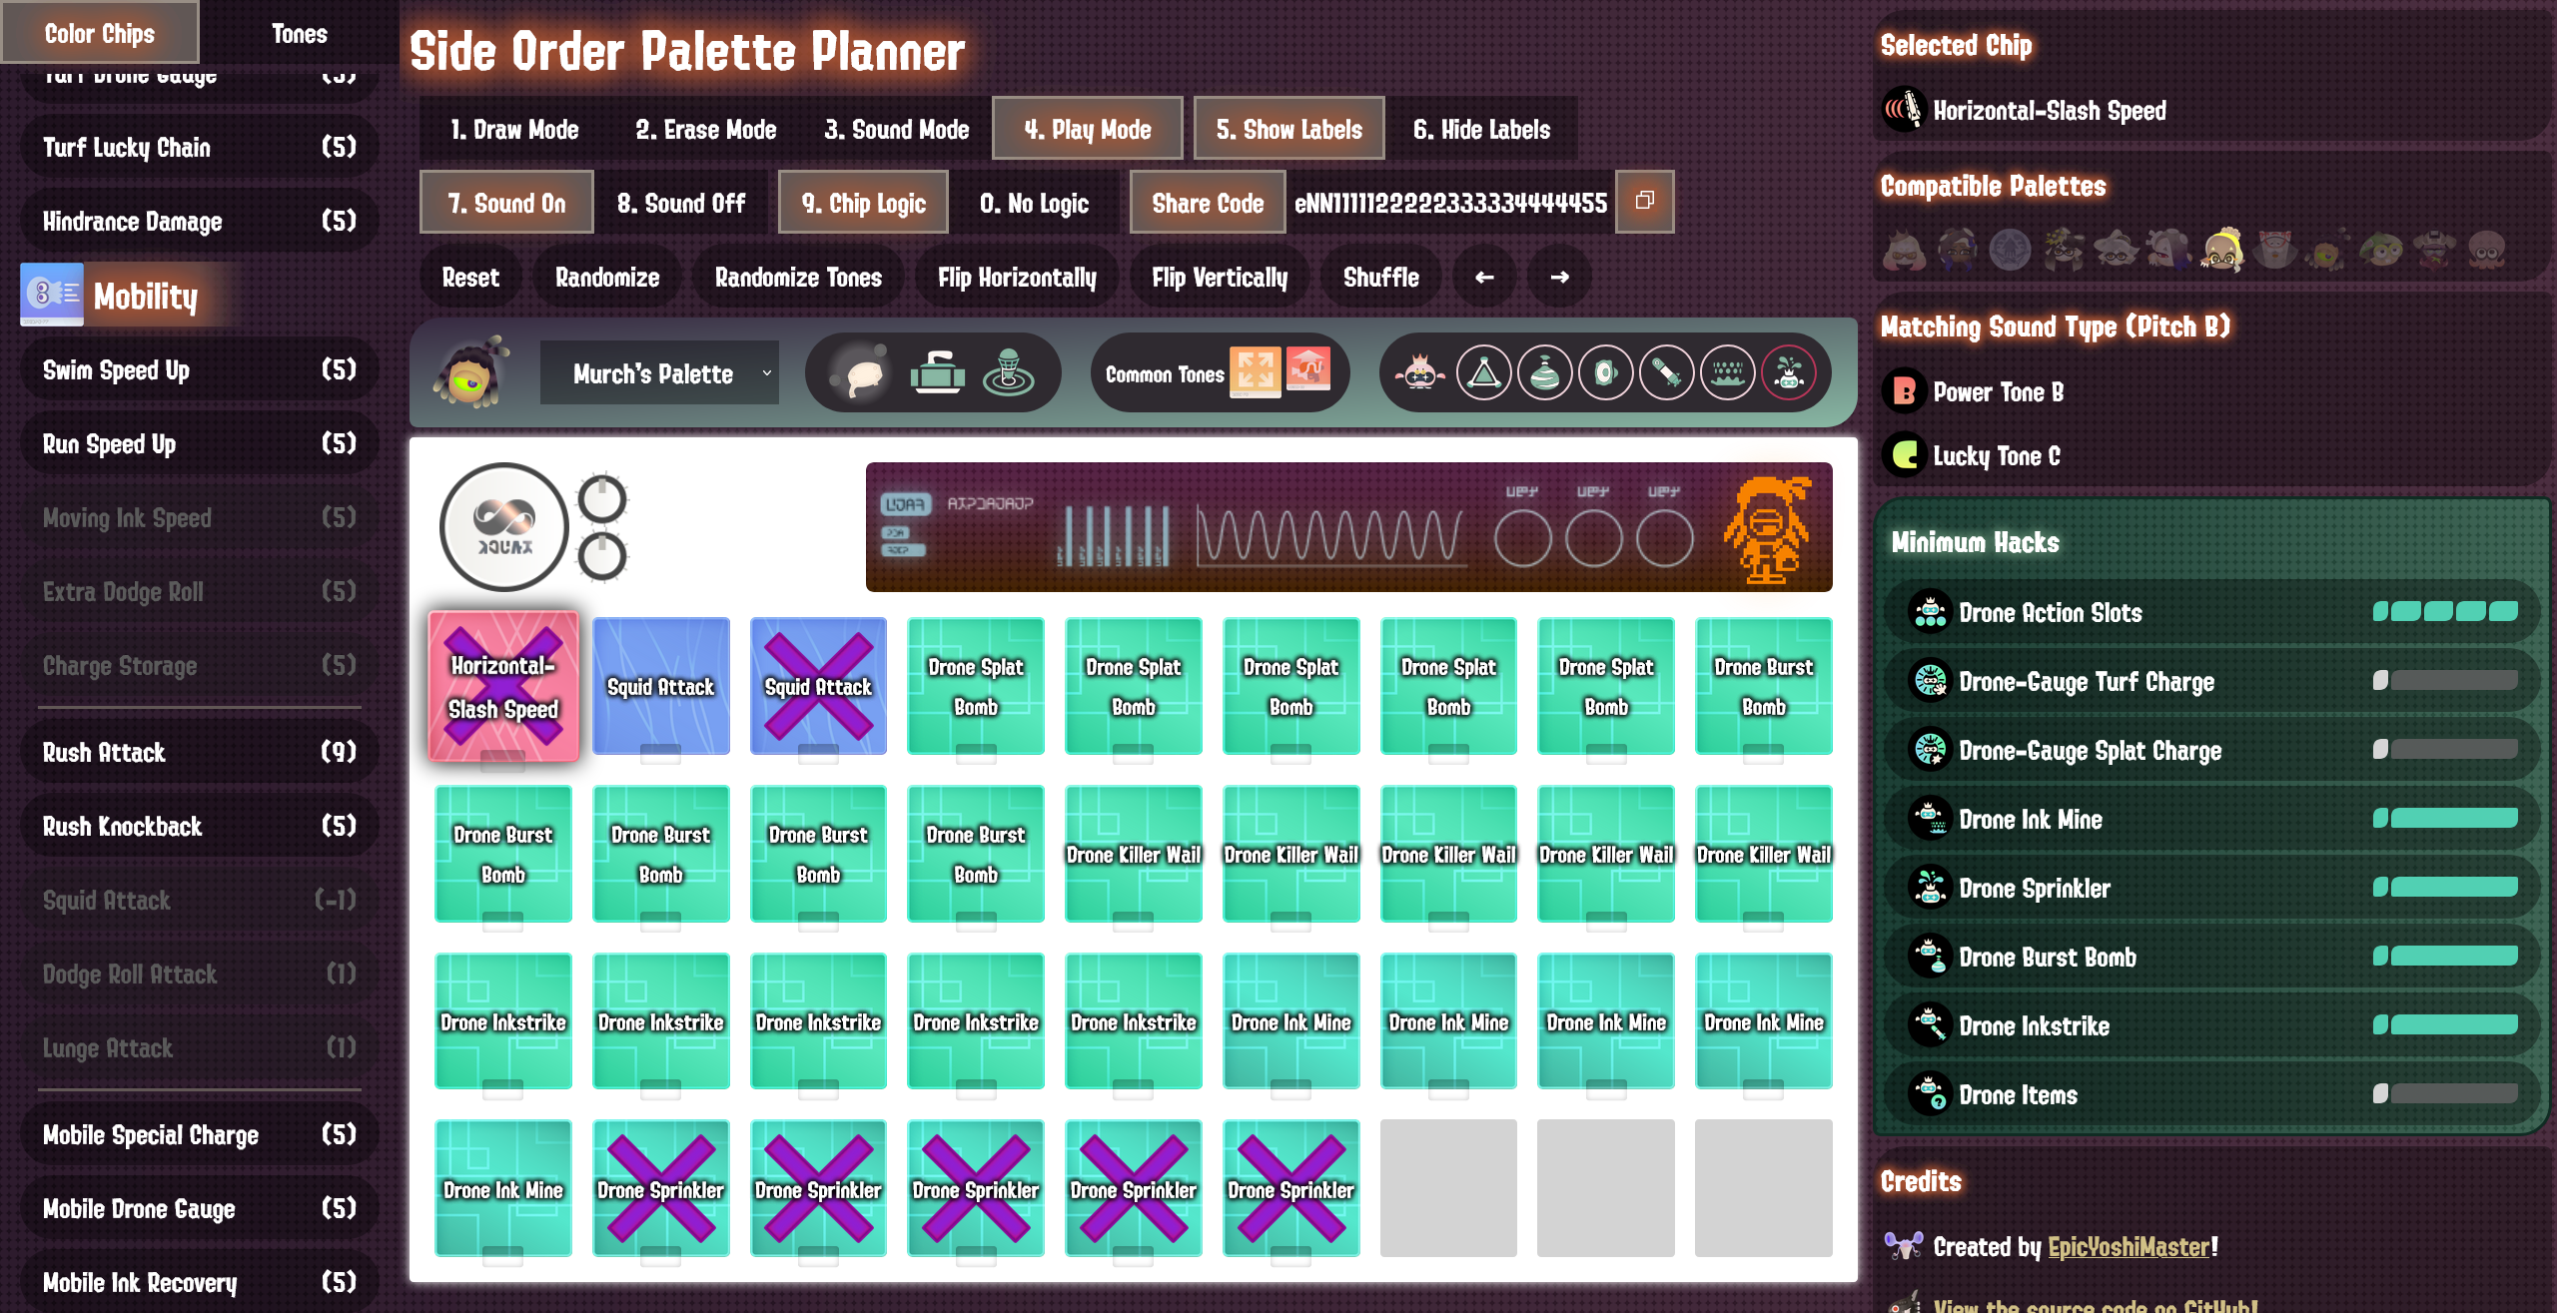Click the copy share code icon
Screen dimensions: 2557x1313
coord(1644,202)
